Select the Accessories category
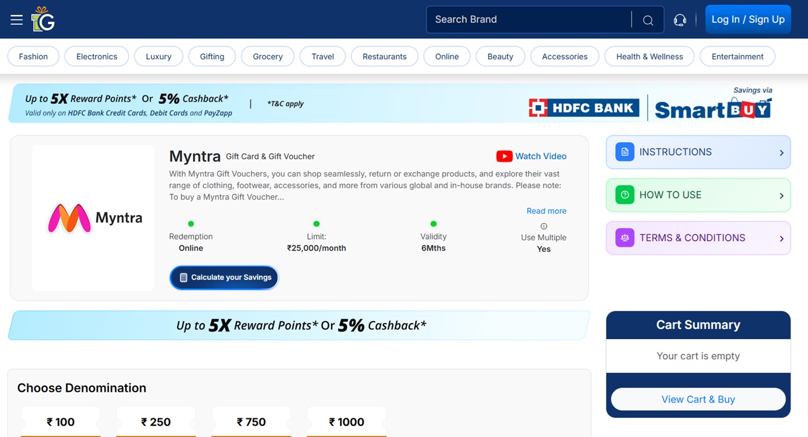Screen dimensions: 808x437 point(565,56)
